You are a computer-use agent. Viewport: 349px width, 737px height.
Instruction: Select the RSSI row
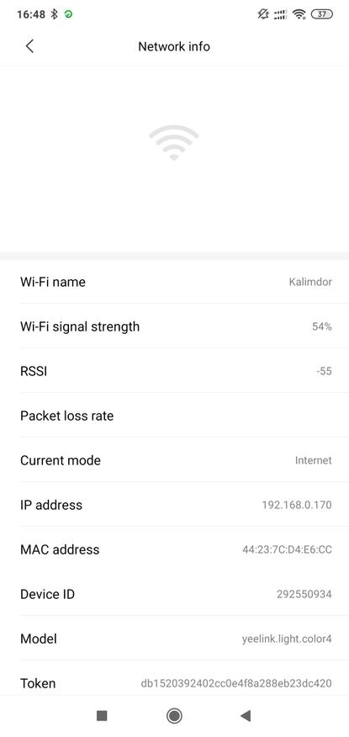point(176,371)
